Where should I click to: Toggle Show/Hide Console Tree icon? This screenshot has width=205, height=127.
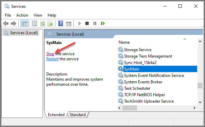pyautogui.click(x=24, y=24)
